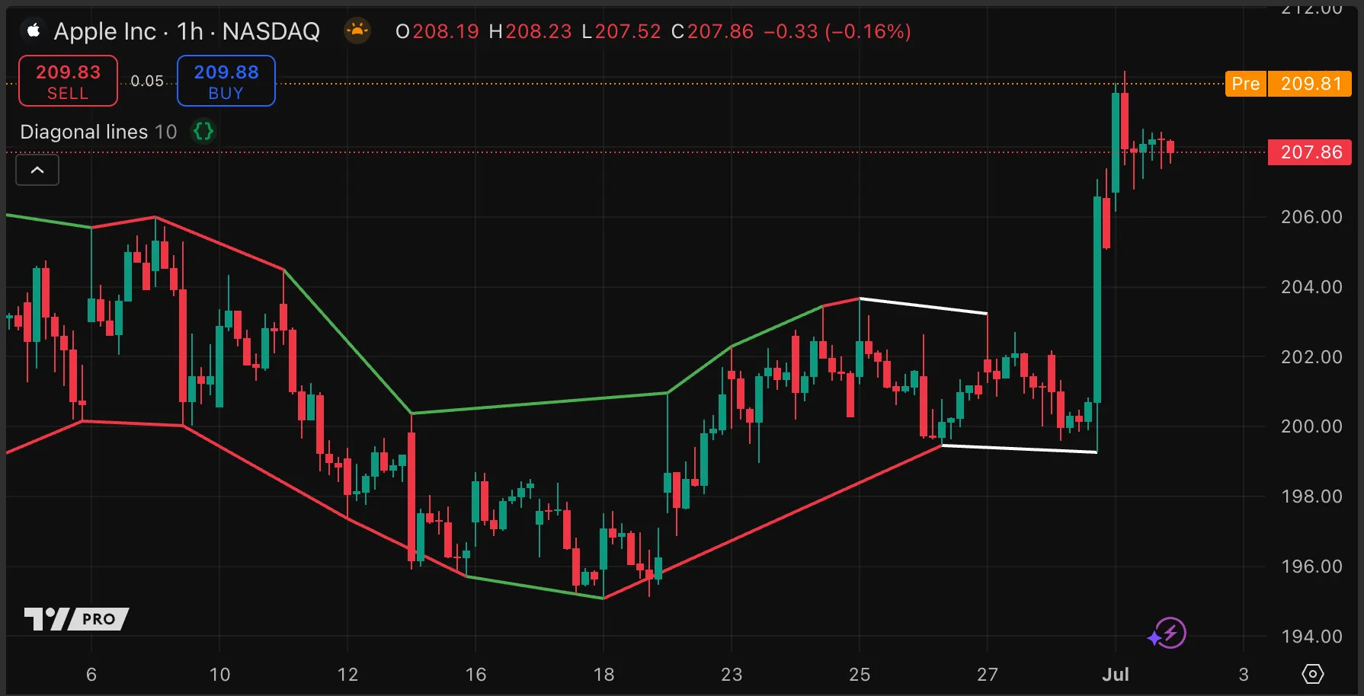Open Diagonal lines source code braces icon
Screen dimensions: 1364x696
click(x=203, y=132)
